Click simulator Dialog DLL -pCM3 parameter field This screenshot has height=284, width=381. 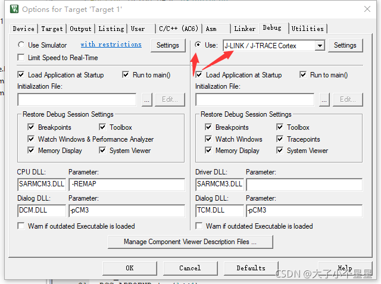click(x=127, y=211)
